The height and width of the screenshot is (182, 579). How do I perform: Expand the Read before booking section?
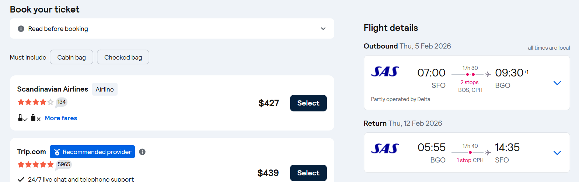point(323,29)
